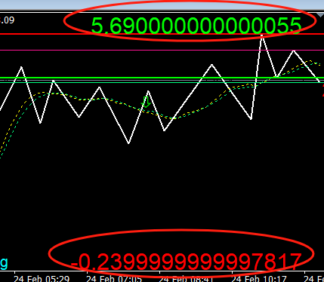Click the 24 Feb 07:05 time axis label
The image size is (324, 282).
click(x=114, y=279)
